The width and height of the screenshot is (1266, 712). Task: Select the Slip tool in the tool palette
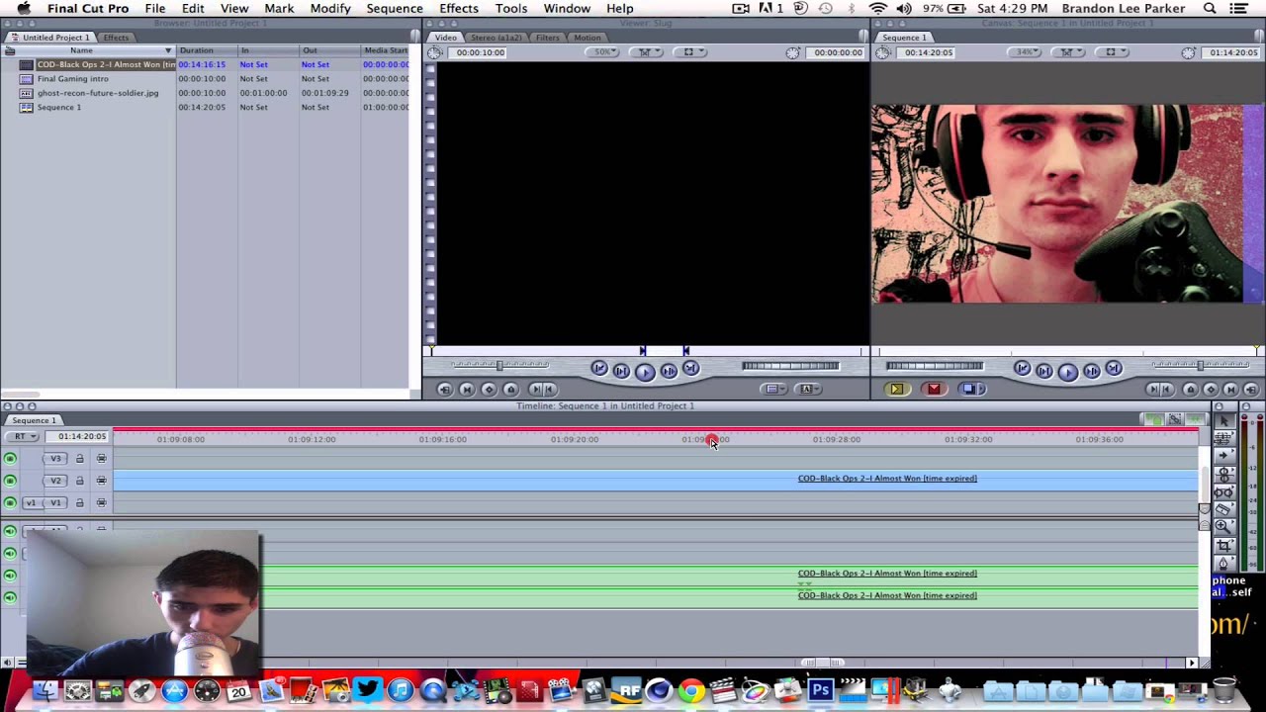tap(1223, 492)
